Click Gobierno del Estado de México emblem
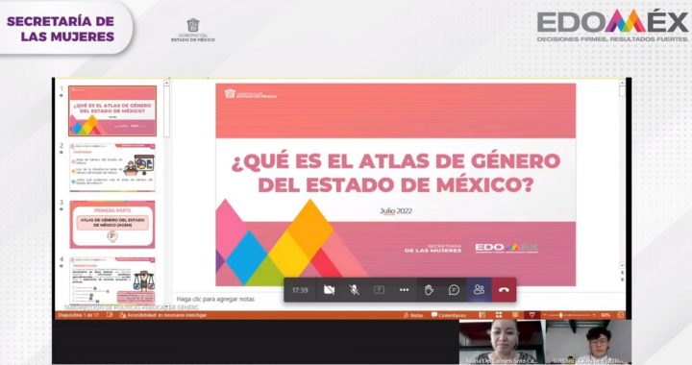Viewport: 692px width, 365px height. [x=193, y=30]
